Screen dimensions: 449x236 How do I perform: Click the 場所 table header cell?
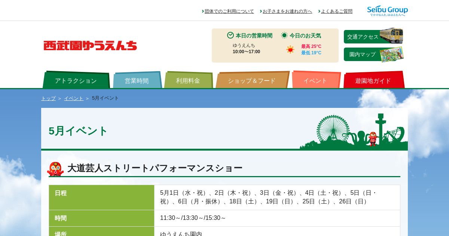pyautogui.click(x=101, y=232)
